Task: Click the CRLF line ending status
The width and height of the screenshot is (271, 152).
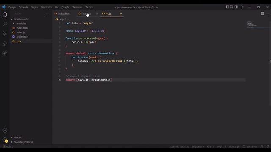Action: [x=219, y=147]
